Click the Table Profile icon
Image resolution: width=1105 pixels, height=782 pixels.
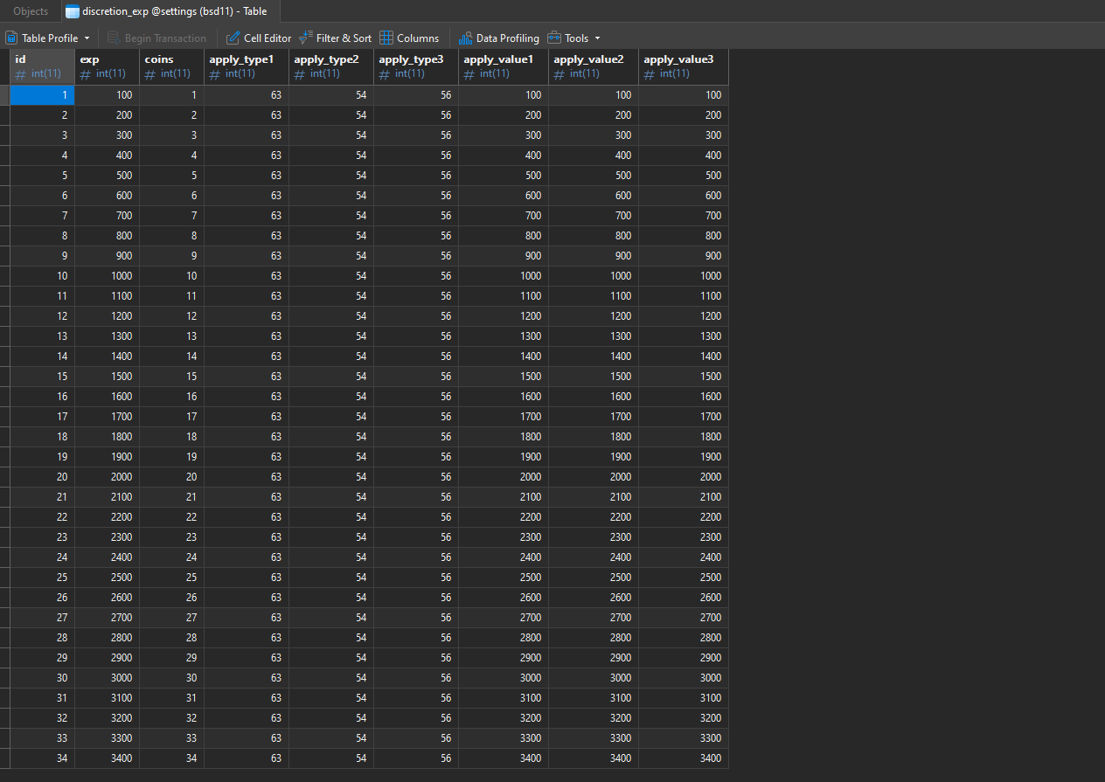click(11, 38)
